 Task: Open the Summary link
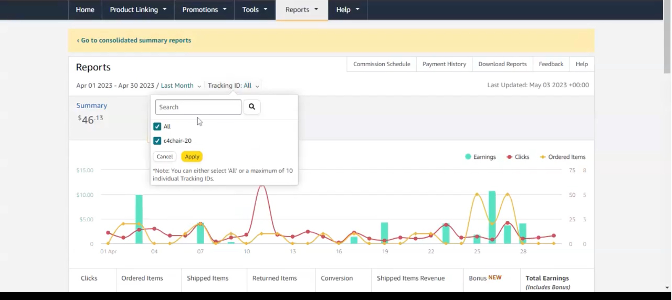pos(92,105)
